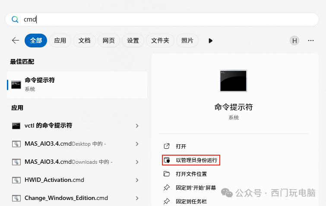Click the search magnifier icon
Image resolution: width=326 pixels, height=206 pixels.
click(15, 19)
